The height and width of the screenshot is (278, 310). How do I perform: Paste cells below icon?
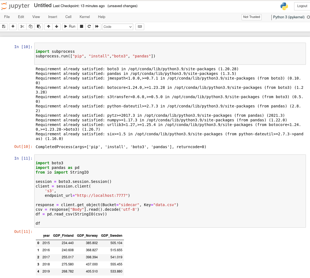click(39, 27)
